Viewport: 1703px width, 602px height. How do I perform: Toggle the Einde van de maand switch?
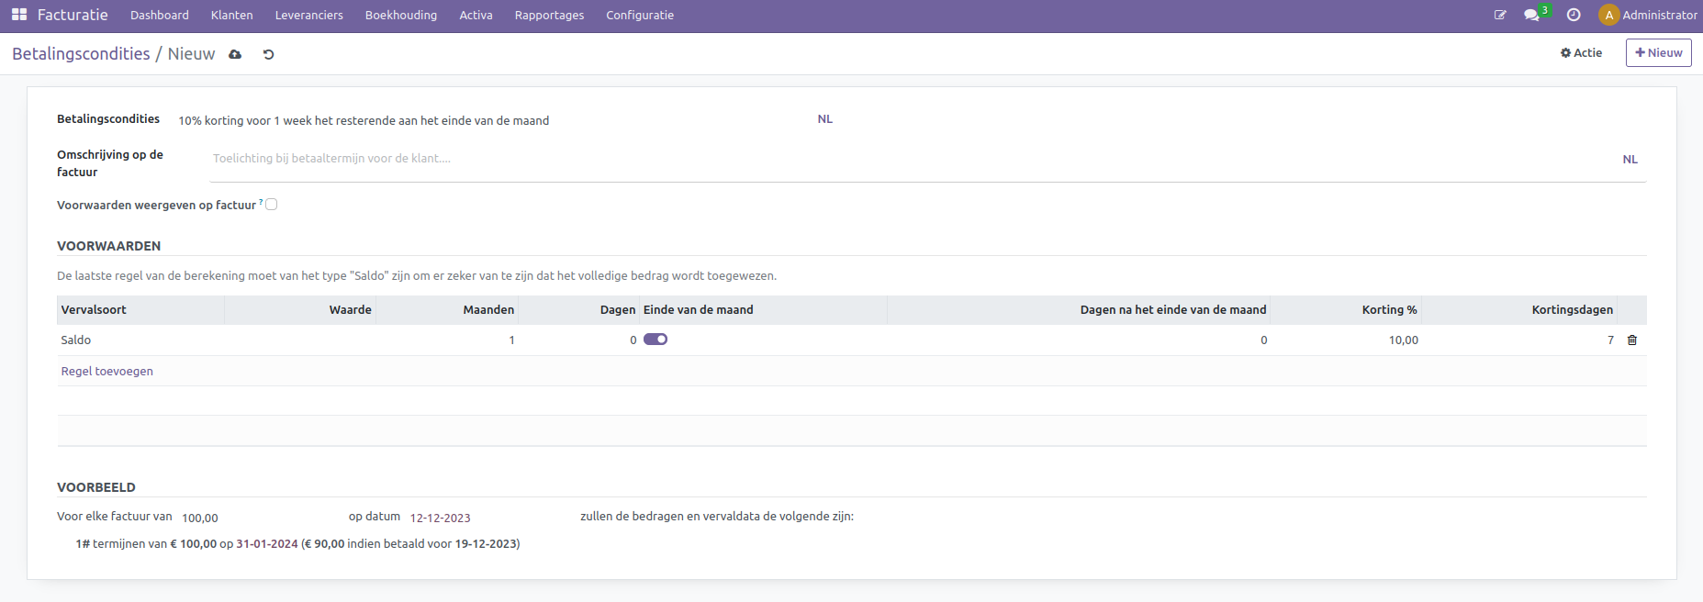click(x=655, y=340)
